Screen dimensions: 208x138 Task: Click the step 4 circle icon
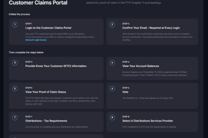tap(112, 63)
